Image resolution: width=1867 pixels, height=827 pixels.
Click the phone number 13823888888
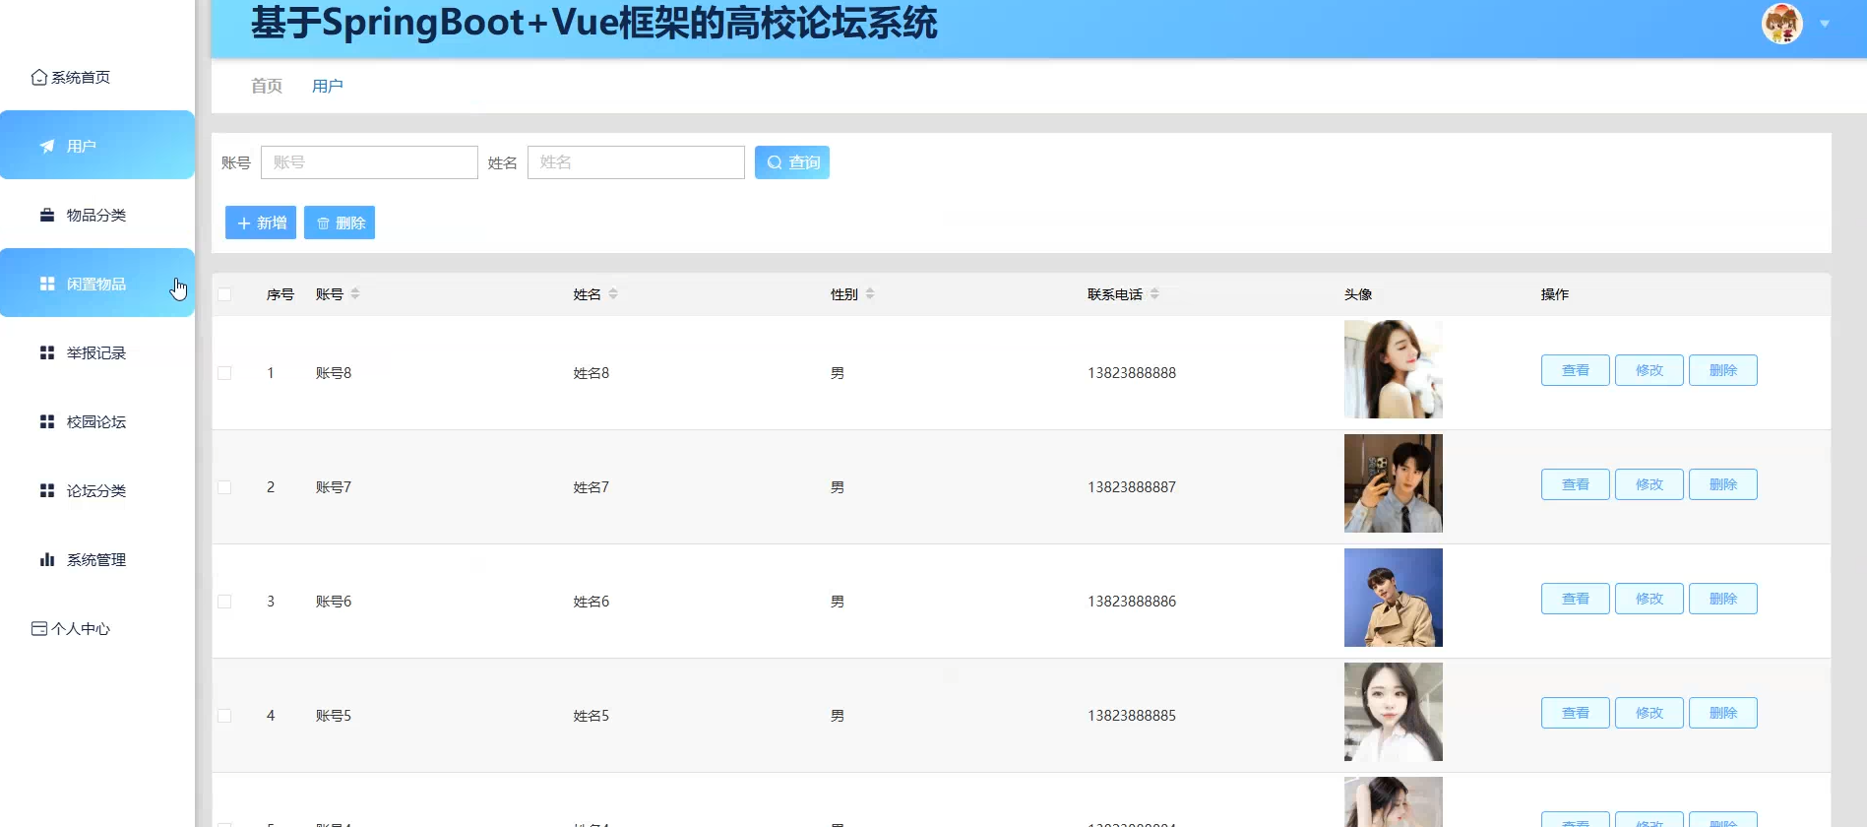[x=1132, y=373]
